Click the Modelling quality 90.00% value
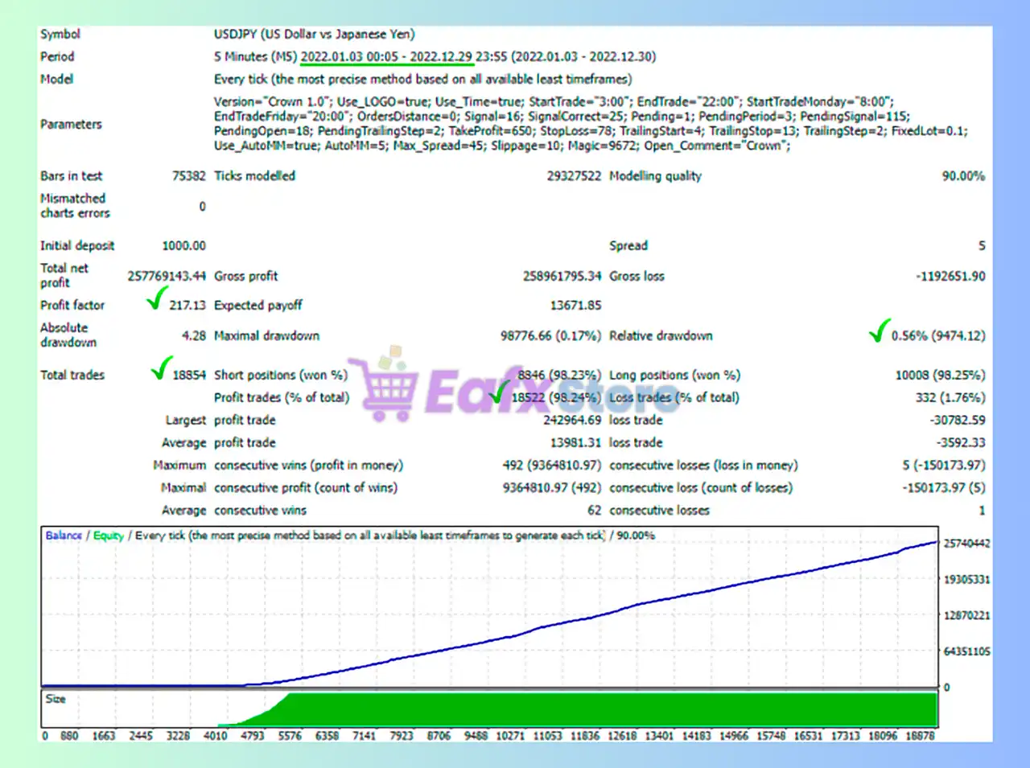Image resolution: width=1030 pixels, height=768 pixels. coord(963,176)
